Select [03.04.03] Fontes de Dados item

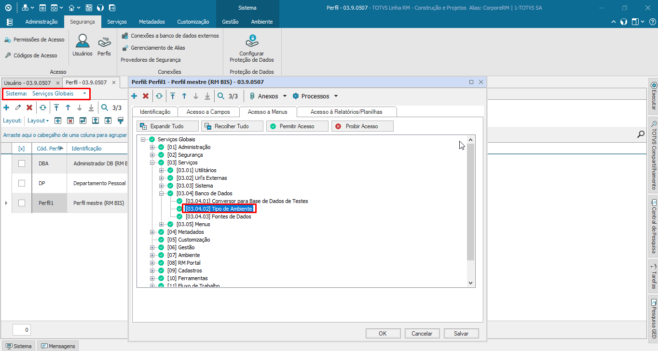click(218, 216)
